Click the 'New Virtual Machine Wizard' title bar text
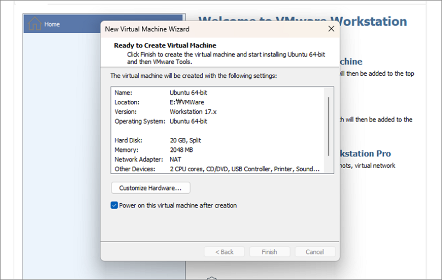The height and width of the screenshot is (280, 442). 147,29
